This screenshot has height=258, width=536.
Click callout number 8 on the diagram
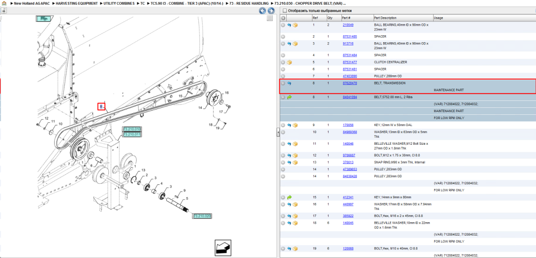101,107
